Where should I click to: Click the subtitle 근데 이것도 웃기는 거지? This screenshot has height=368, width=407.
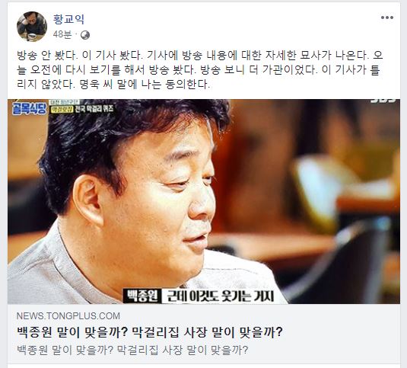click(221, 296)
